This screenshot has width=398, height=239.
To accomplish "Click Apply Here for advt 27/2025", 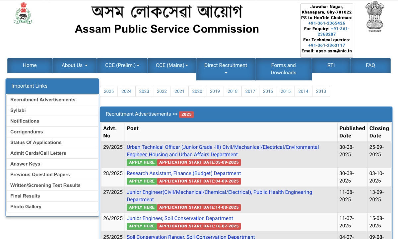I will click(x=142, y=207).
